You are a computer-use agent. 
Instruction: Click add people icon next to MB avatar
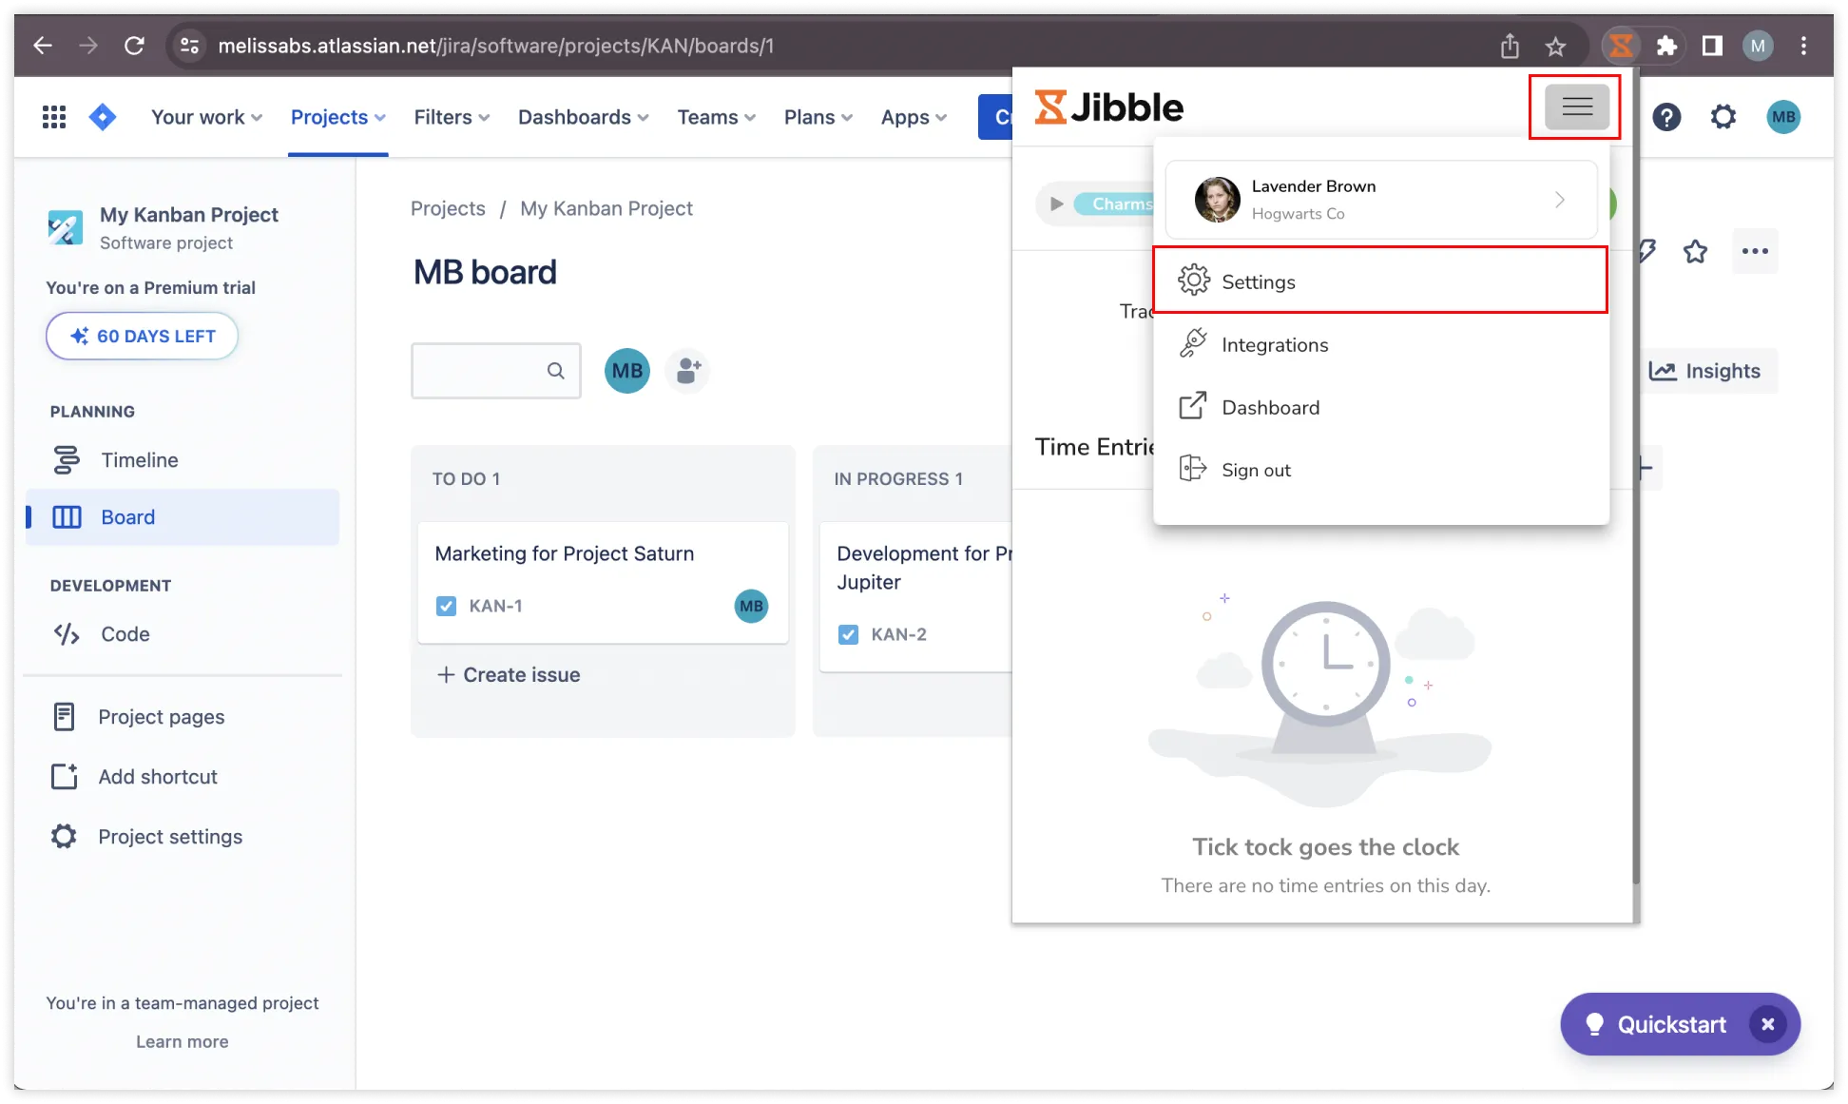(x=688, y=371)
